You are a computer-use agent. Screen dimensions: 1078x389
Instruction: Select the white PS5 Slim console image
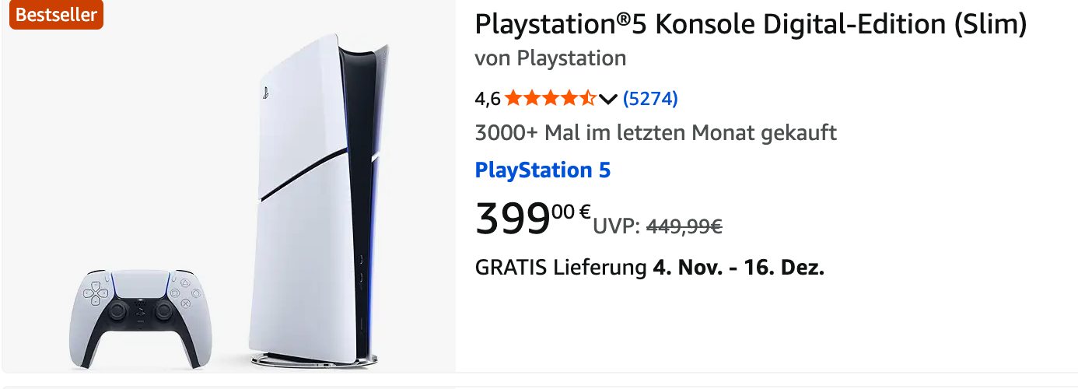(319, 194)
